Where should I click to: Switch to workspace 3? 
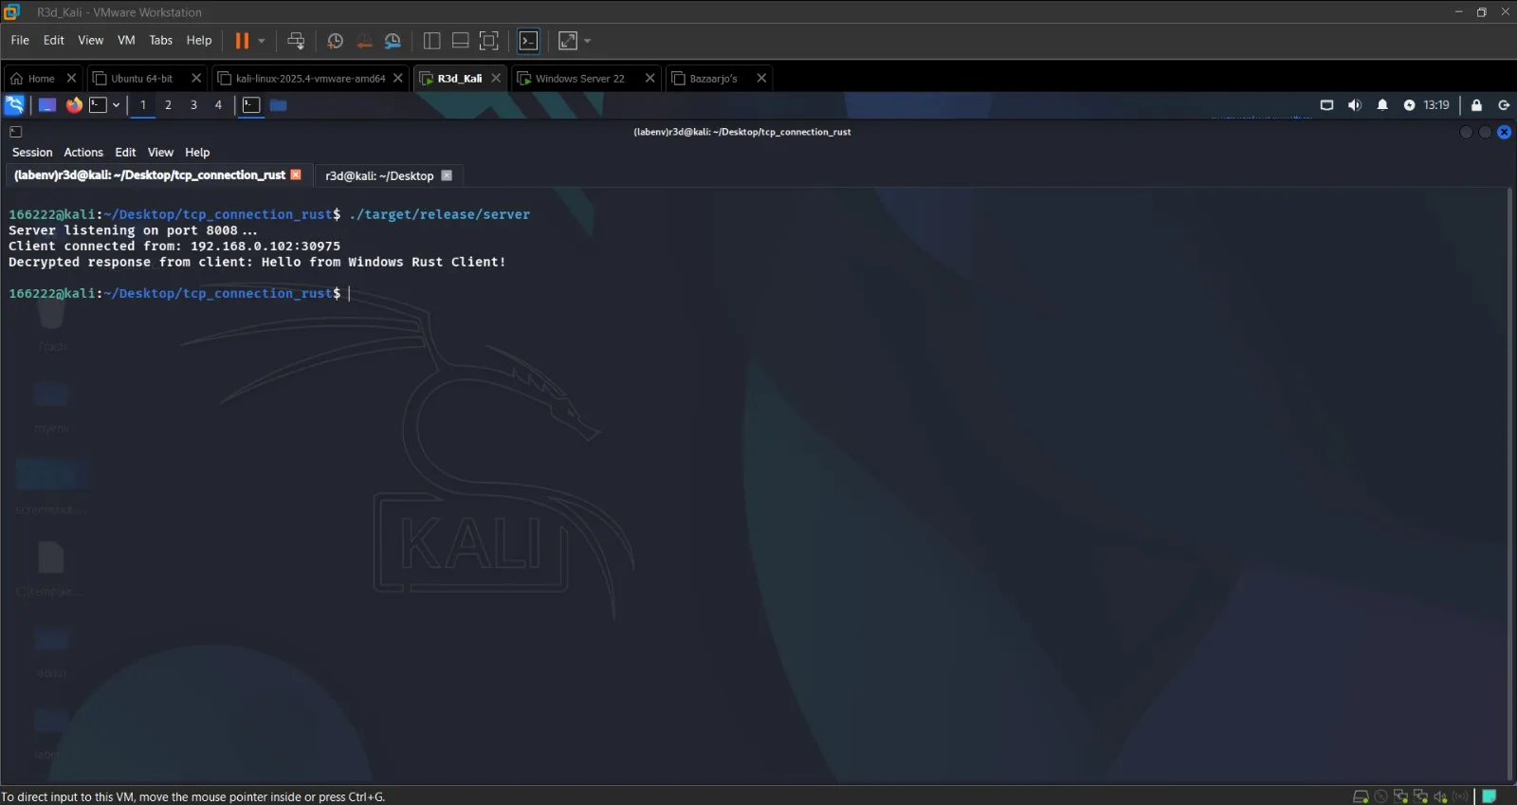(193, 105)
